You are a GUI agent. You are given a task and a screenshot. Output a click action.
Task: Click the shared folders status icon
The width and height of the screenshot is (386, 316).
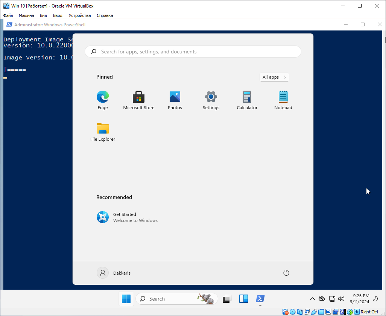point(321,312)
